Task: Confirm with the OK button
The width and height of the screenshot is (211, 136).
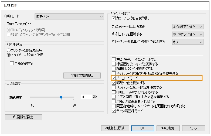Action: (x=143, y=128)
